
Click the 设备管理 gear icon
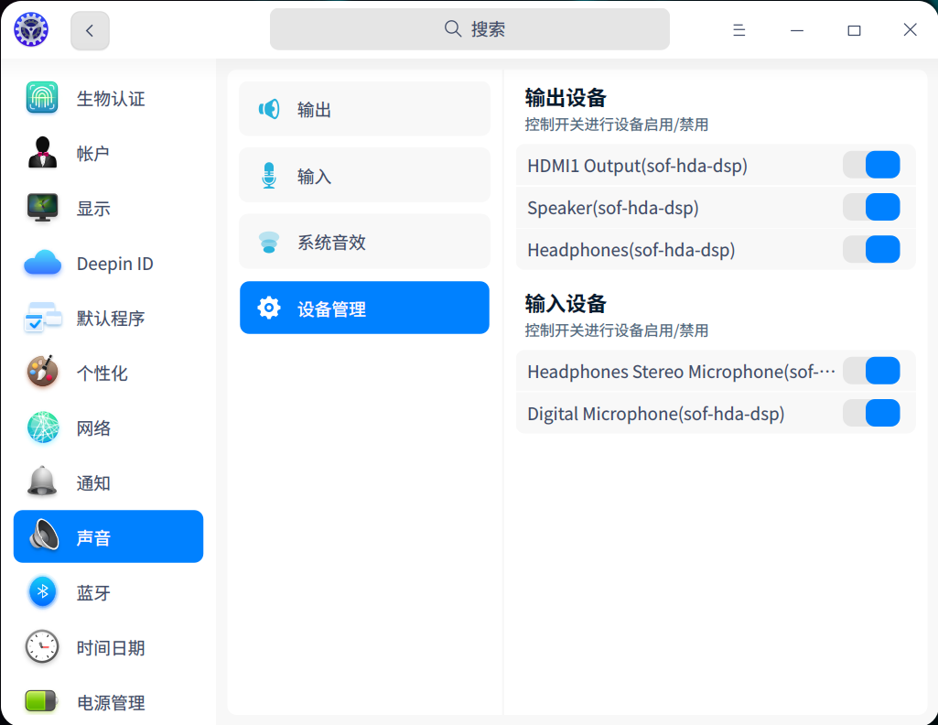[269, 308]
